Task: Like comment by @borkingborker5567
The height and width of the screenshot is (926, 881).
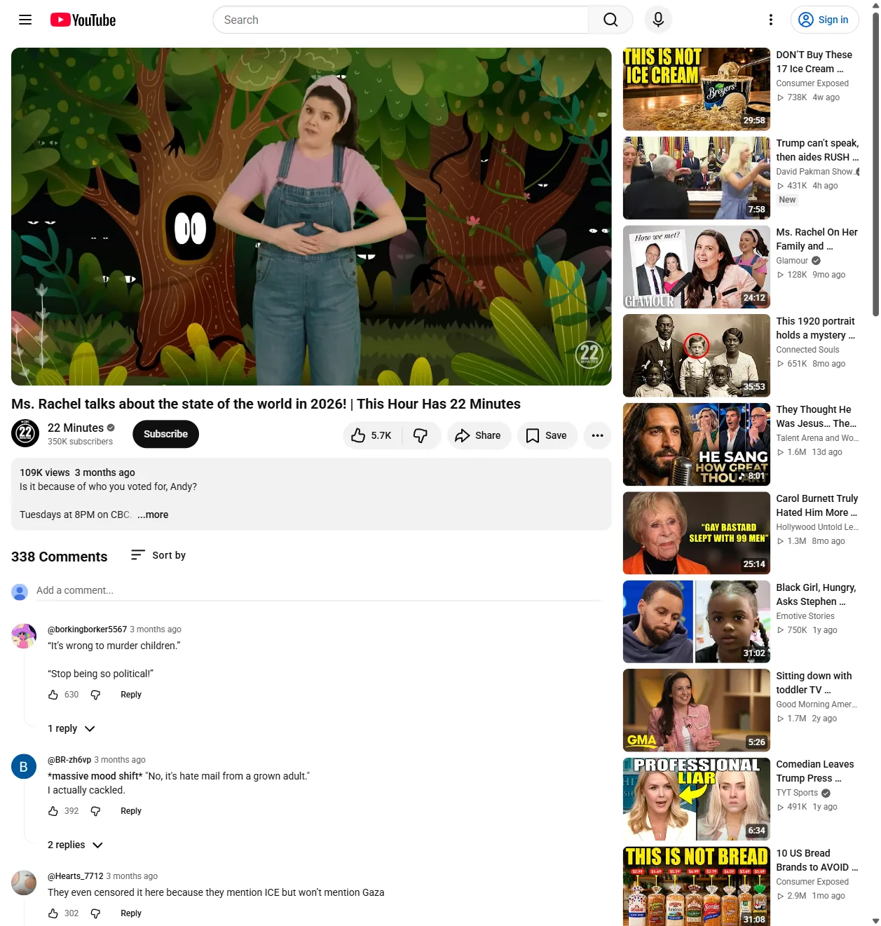Action: (x=53, y=695)
